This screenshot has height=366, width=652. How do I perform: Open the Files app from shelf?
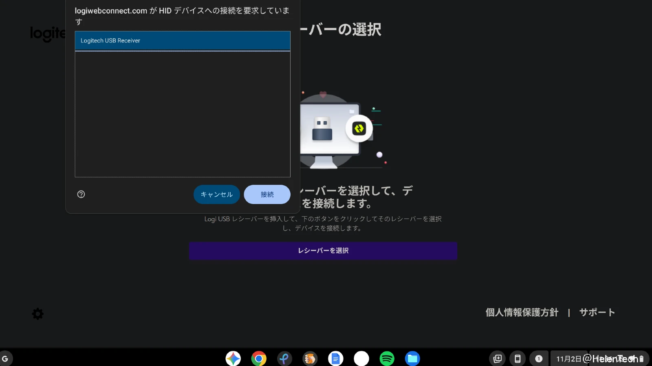[412, 359]
